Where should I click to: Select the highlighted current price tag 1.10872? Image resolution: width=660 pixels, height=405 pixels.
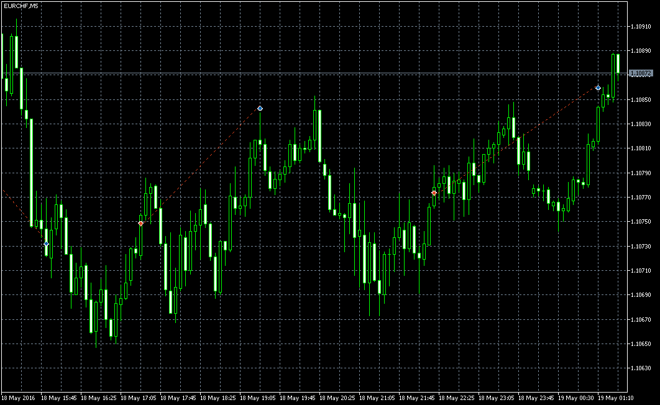[x=641, y=73]
